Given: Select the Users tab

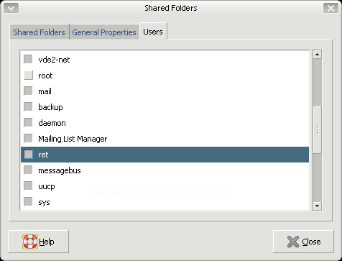Looking at the screenshot, I should [153, 32].
